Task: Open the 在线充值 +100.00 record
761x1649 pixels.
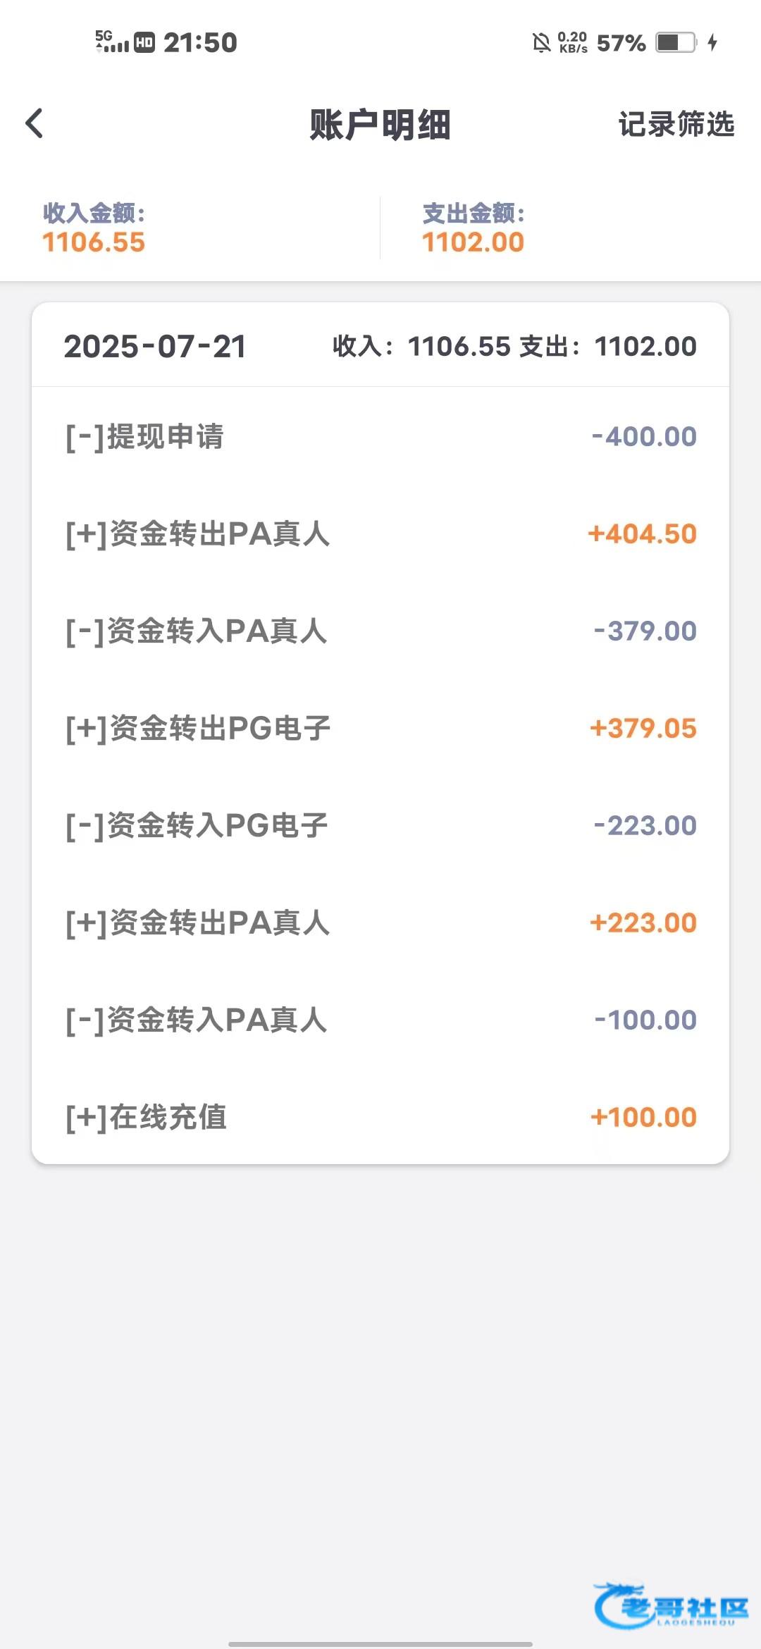Action: [x=380, y=1117]
